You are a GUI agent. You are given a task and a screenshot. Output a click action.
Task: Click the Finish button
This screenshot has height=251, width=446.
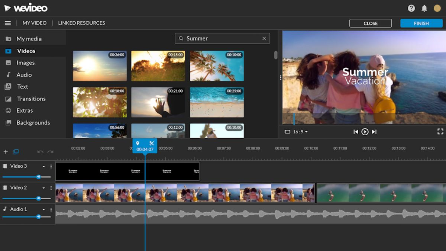(x=421, y=23)
